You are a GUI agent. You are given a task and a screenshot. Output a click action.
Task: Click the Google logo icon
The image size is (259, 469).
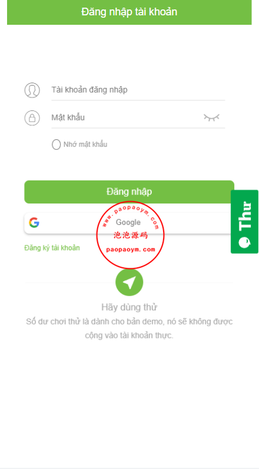[x=34, y=222]
